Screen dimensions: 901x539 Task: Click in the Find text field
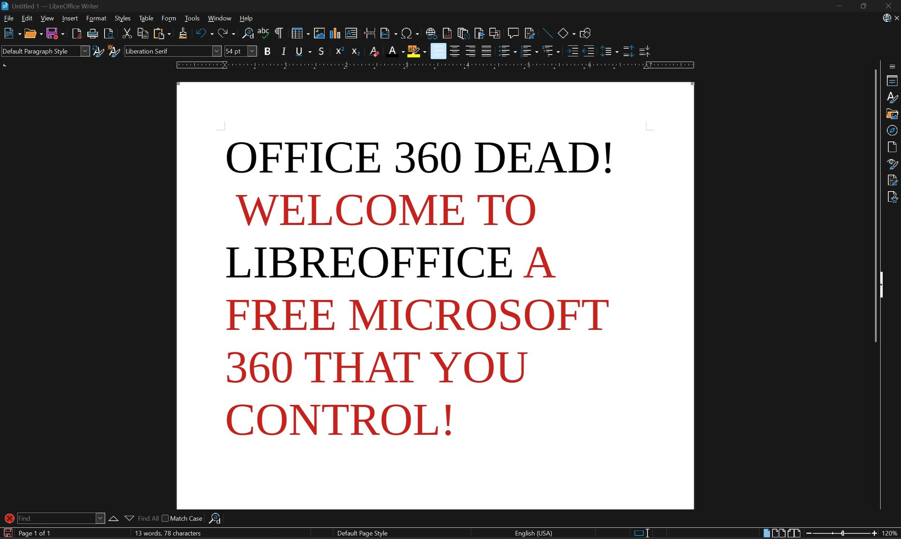pyautogui.click(x=57, y=518)
